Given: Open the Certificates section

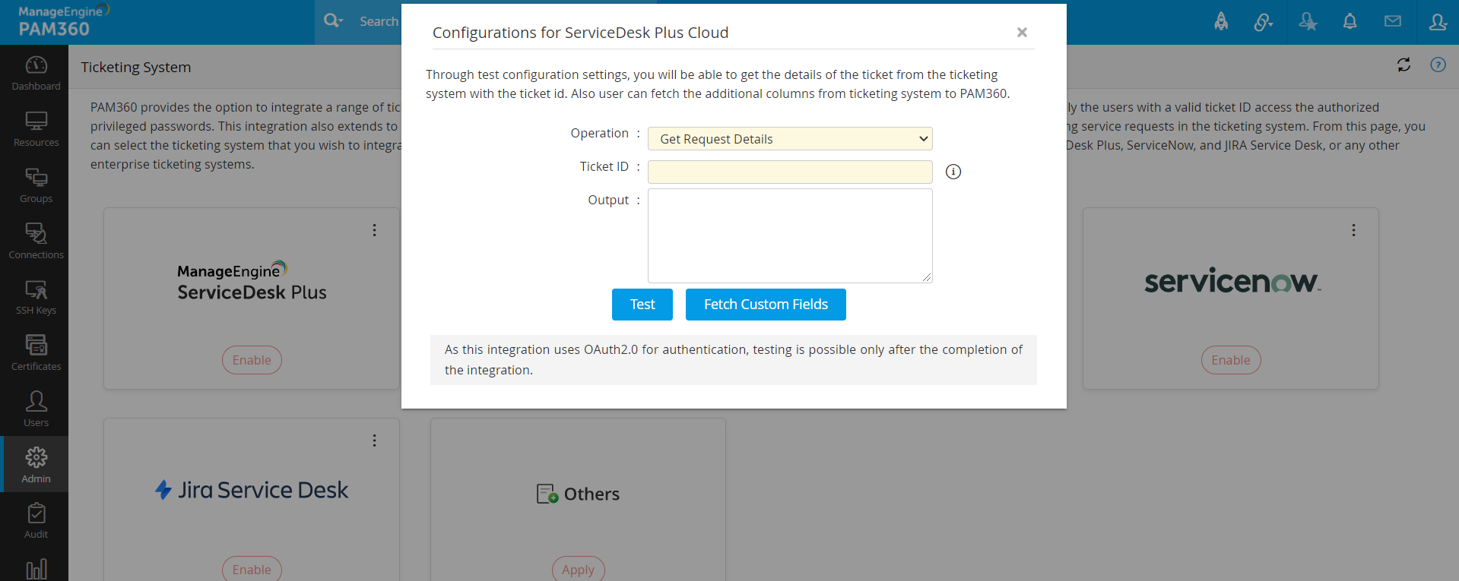Looking at the screenshot, I should (36, 353).
